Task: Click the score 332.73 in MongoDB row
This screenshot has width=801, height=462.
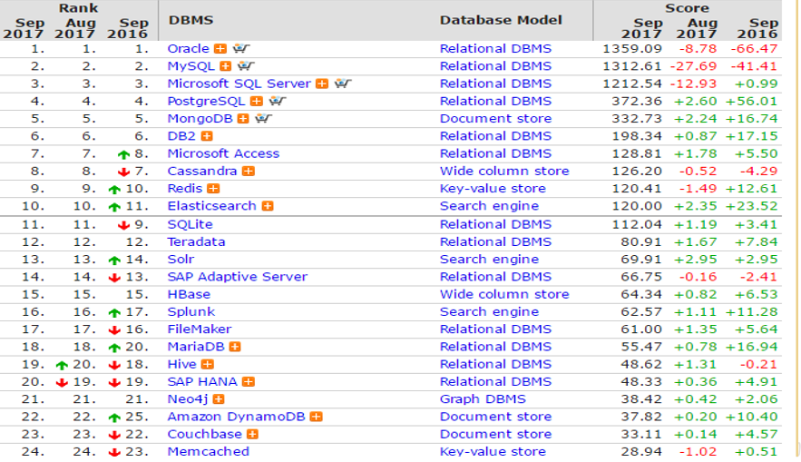Action: (x=637, y=119)
